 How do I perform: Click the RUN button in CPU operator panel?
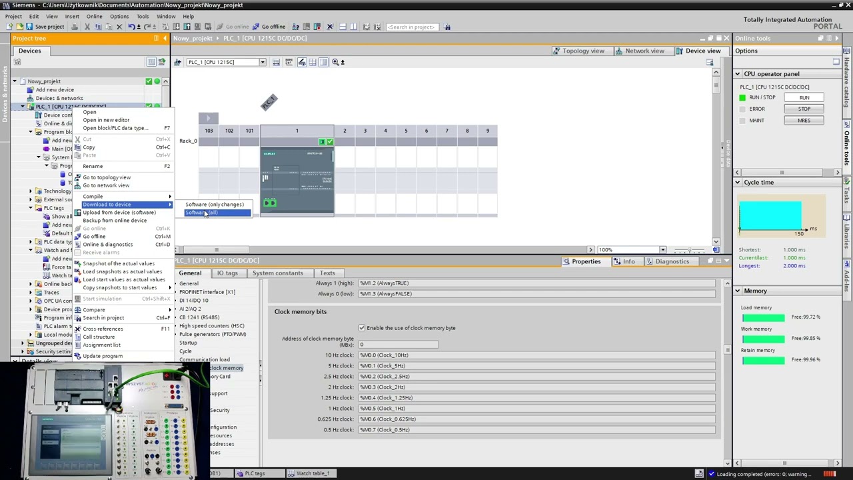click(804, 97)
